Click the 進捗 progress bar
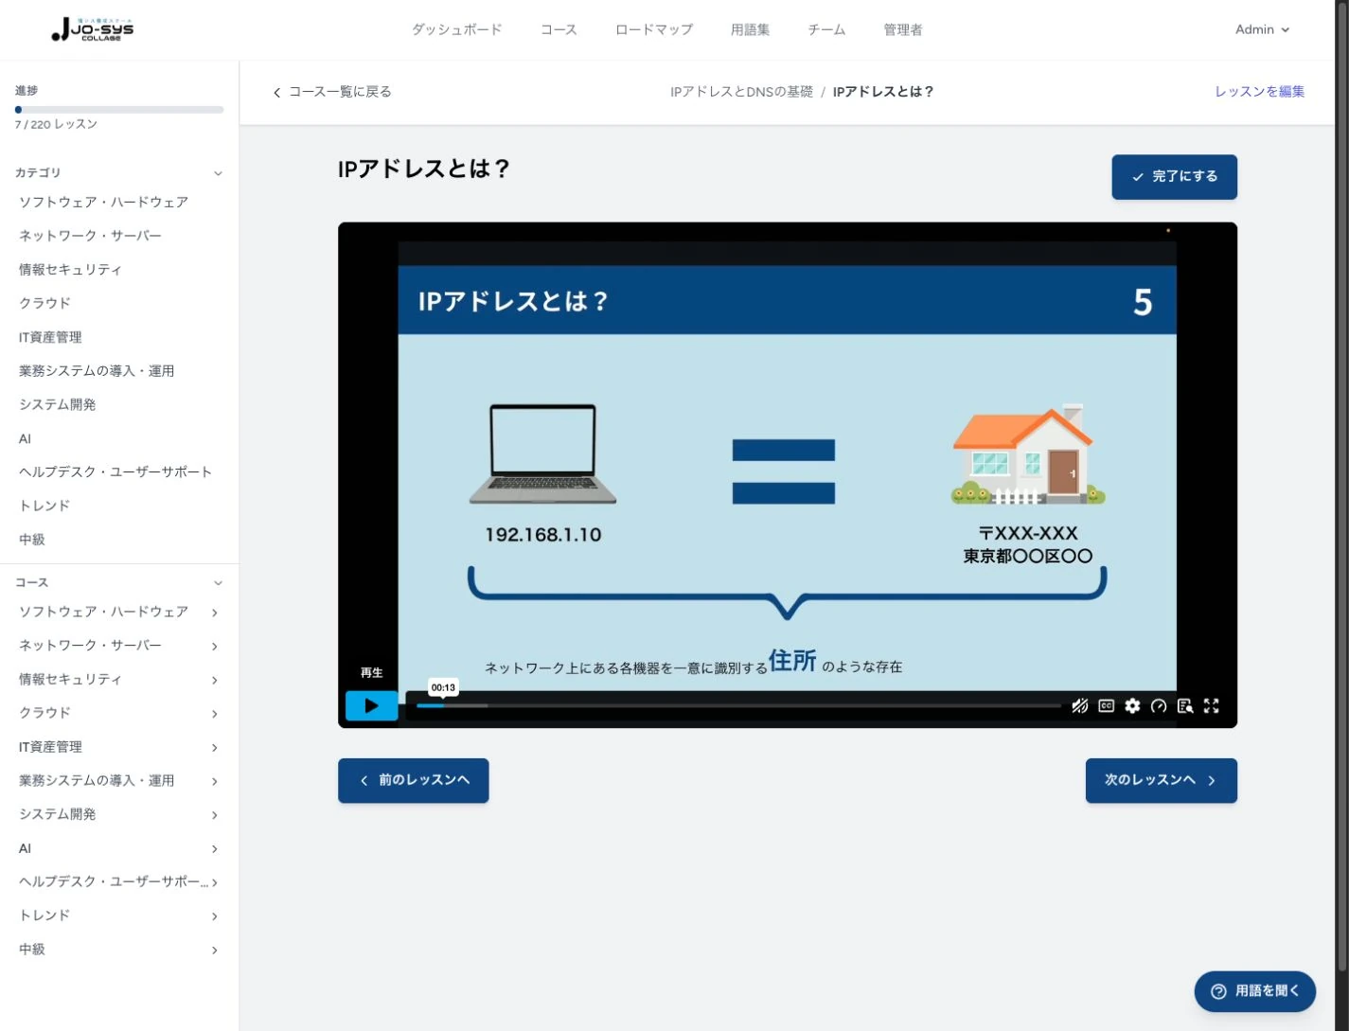1349x1031 pixels. [x=119, y=110]
